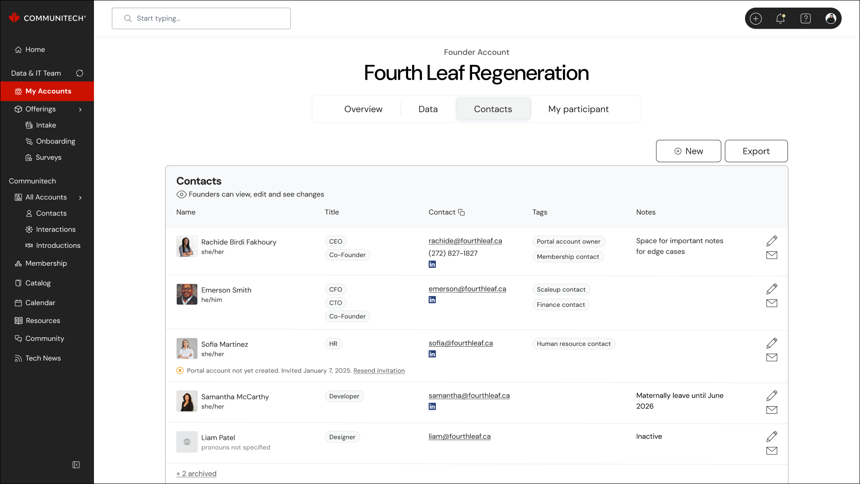Click the Start typing search field

tap(201, 18)
